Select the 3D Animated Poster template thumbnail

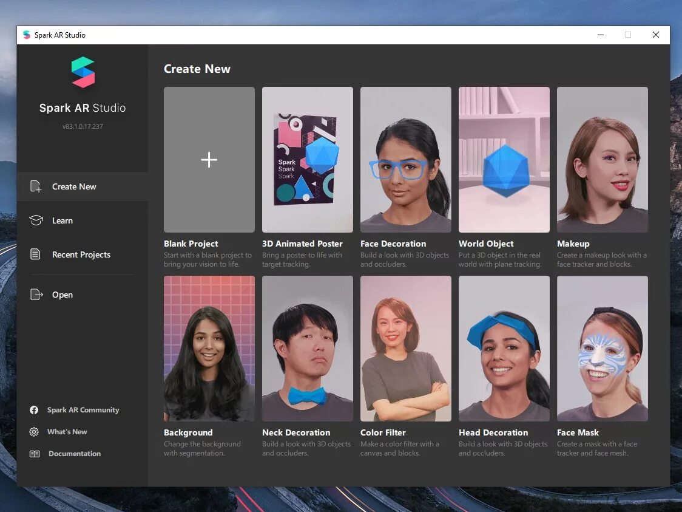point(308,160)
